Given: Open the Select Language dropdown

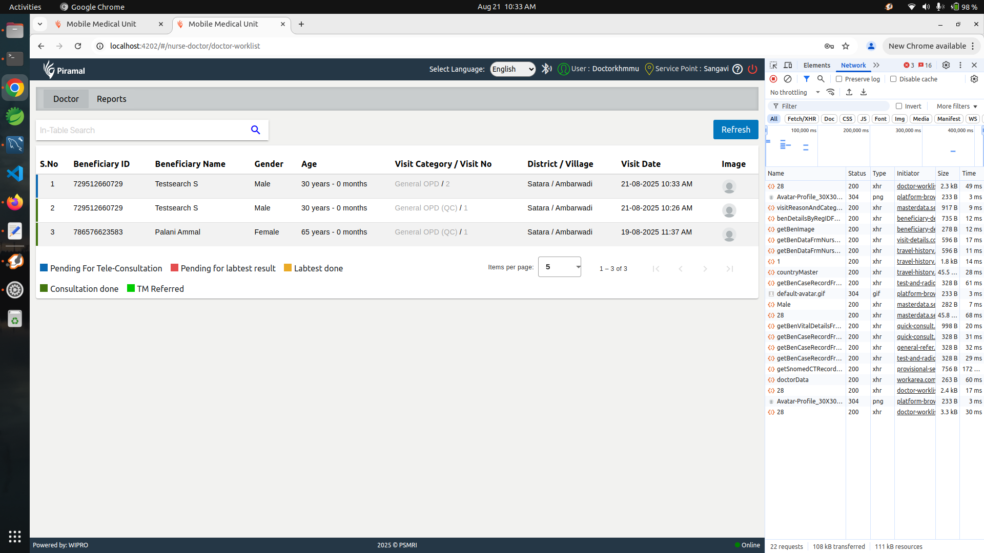Looking at the screenshot, I should click(x=512, y=69).
